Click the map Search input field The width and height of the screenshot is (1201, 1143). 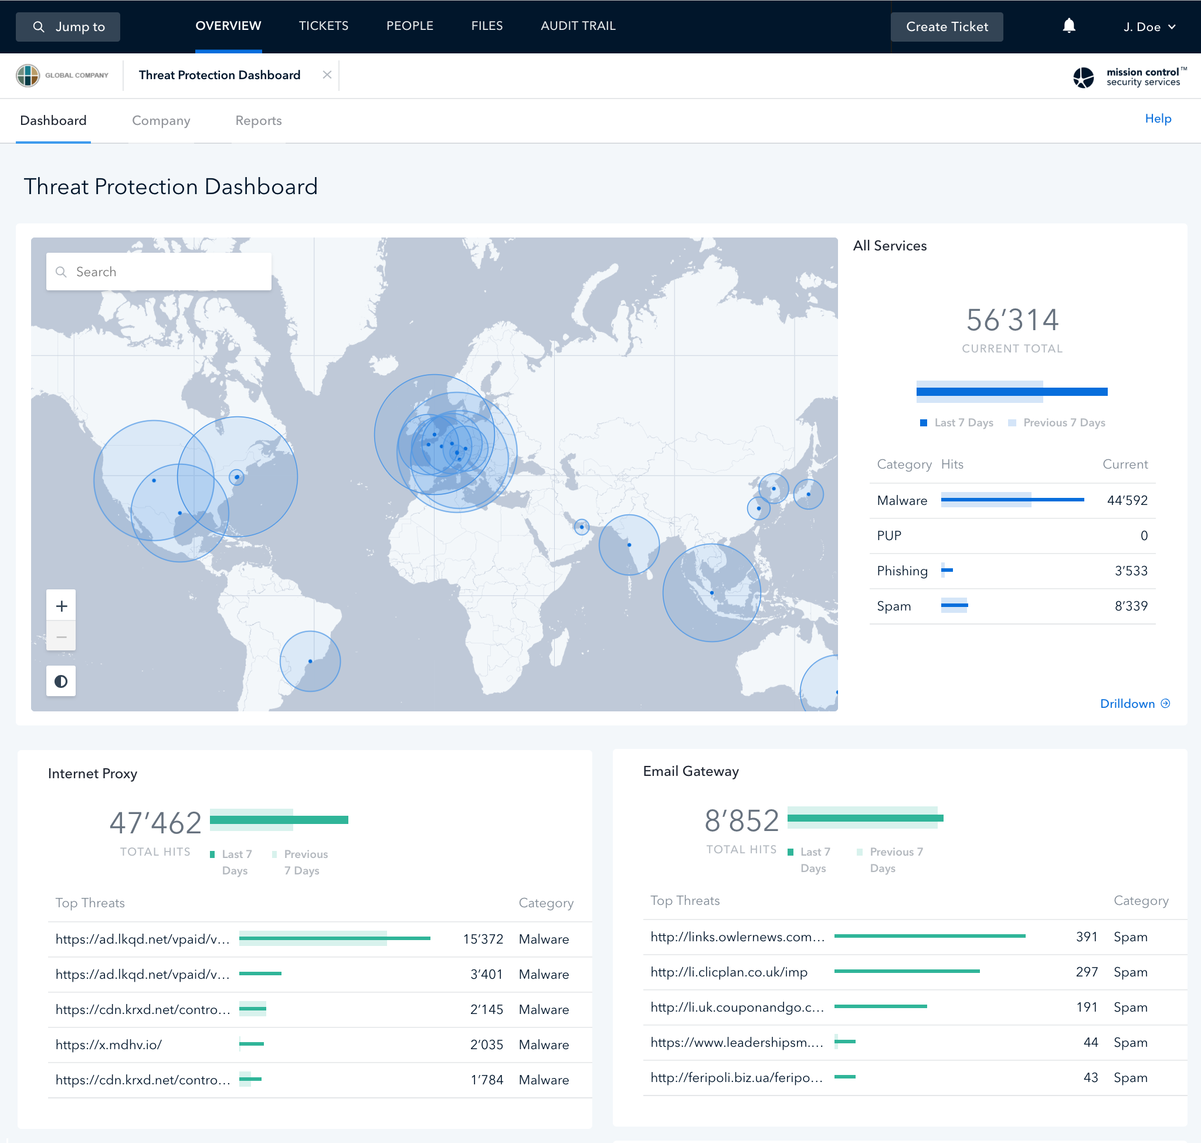tap(158, 272)
